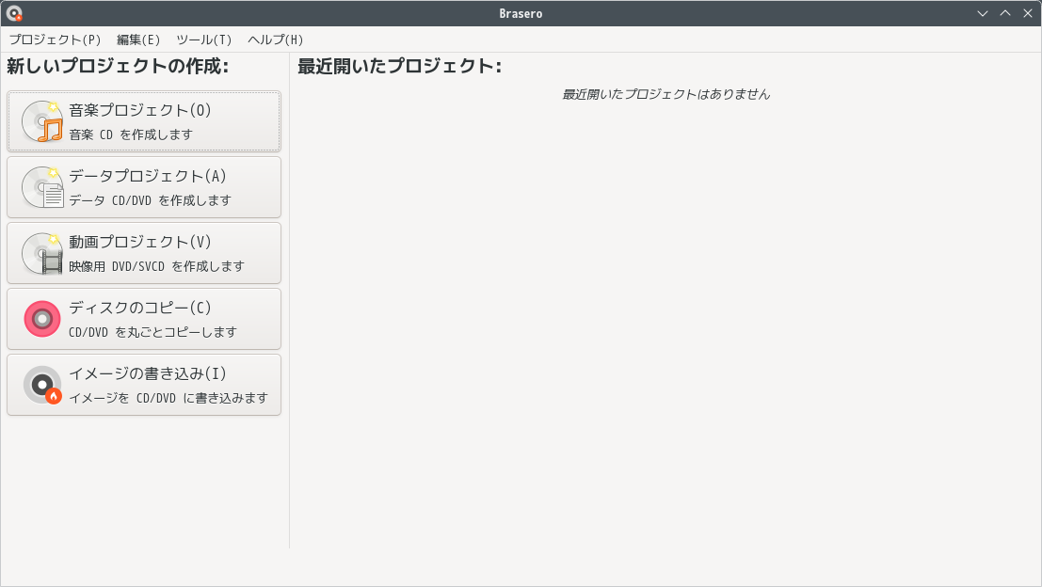Image resolution: width=1042 pixels, height=587 pixels.
Task: Open the ヘルプ(H) menu
Action: pyautogui.click(x=276, y=40)
